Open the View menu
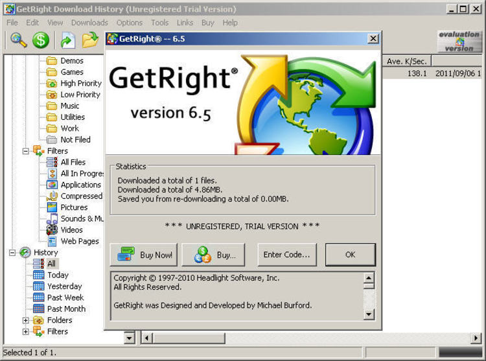486x361 pixels. tap(55, 23)
